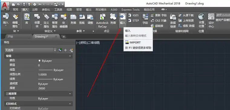Switch to the 常用 ribbon tab
The image size is (230, 110).
[15, 10]
